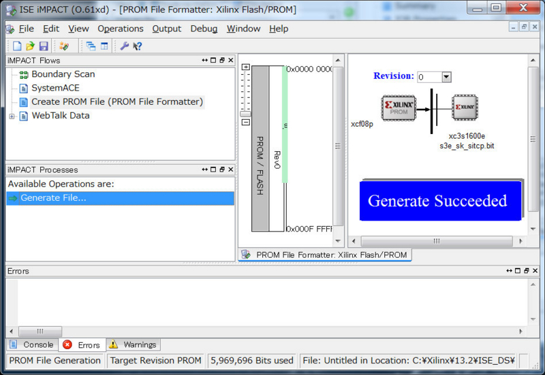Viewport: 545px width, 375px height.
Task: Click the Generate Succeeded banner
Action: pos(440,200)
